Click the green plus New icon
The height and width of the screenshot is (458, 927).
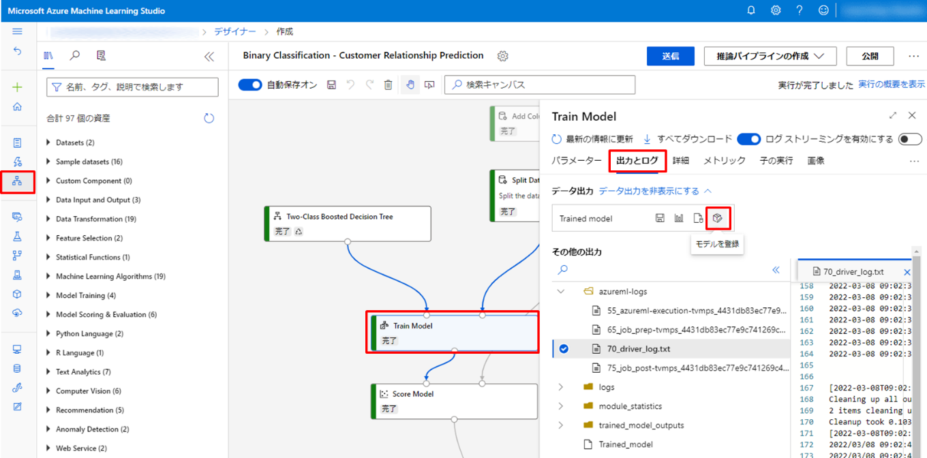point(17,87)
